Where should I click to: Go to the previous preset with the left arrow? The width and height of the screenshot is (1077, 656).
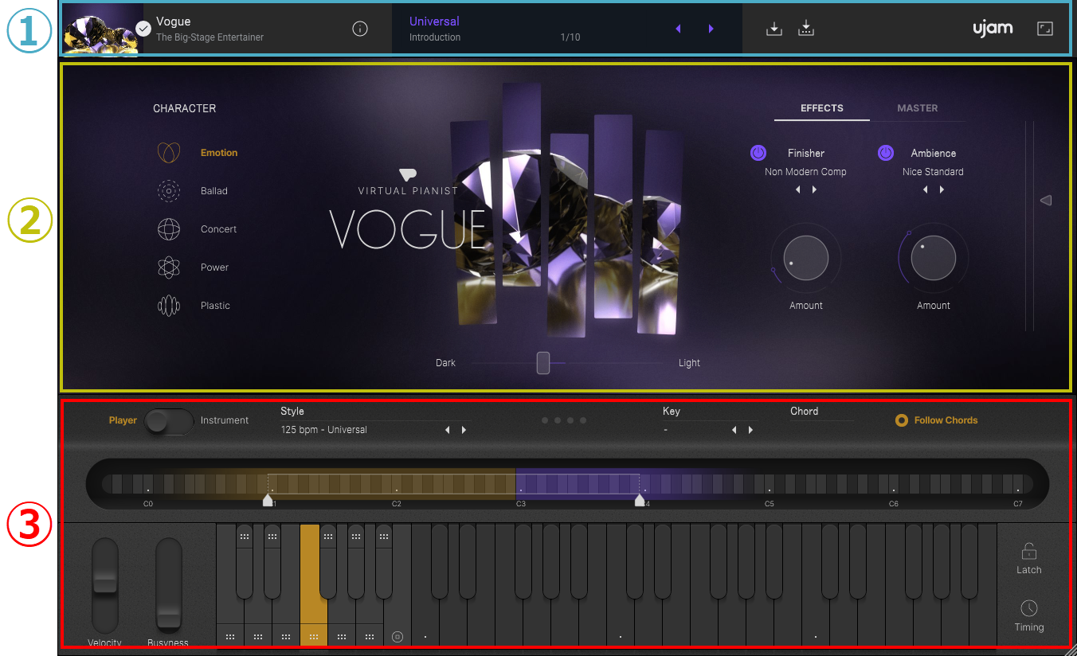point(679,29)
